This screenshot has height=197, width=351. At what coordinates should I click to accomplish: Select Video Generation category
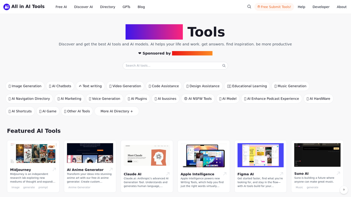click(x=125, y=86)
